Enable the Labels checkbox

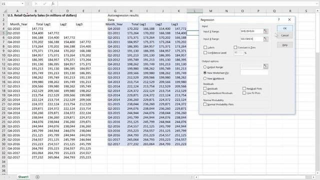tap(205, 47)
